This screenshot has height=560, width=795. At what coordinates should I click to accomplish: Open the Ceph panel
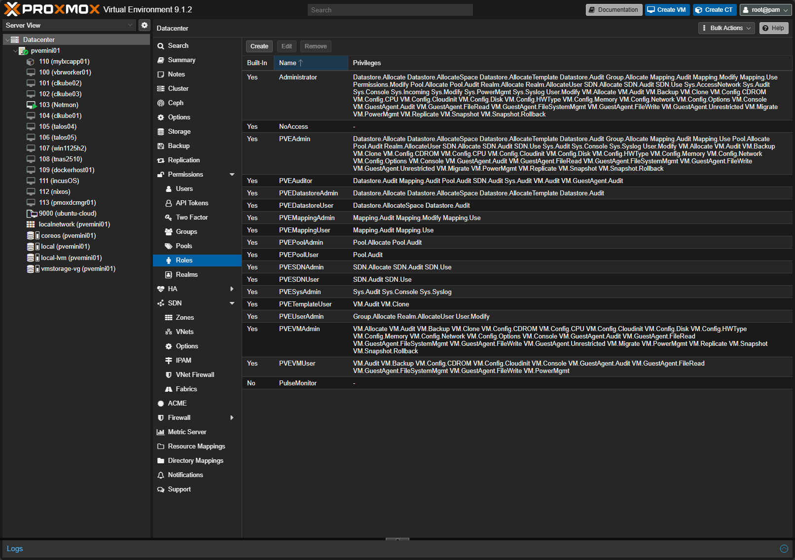[x=175, y=103]
